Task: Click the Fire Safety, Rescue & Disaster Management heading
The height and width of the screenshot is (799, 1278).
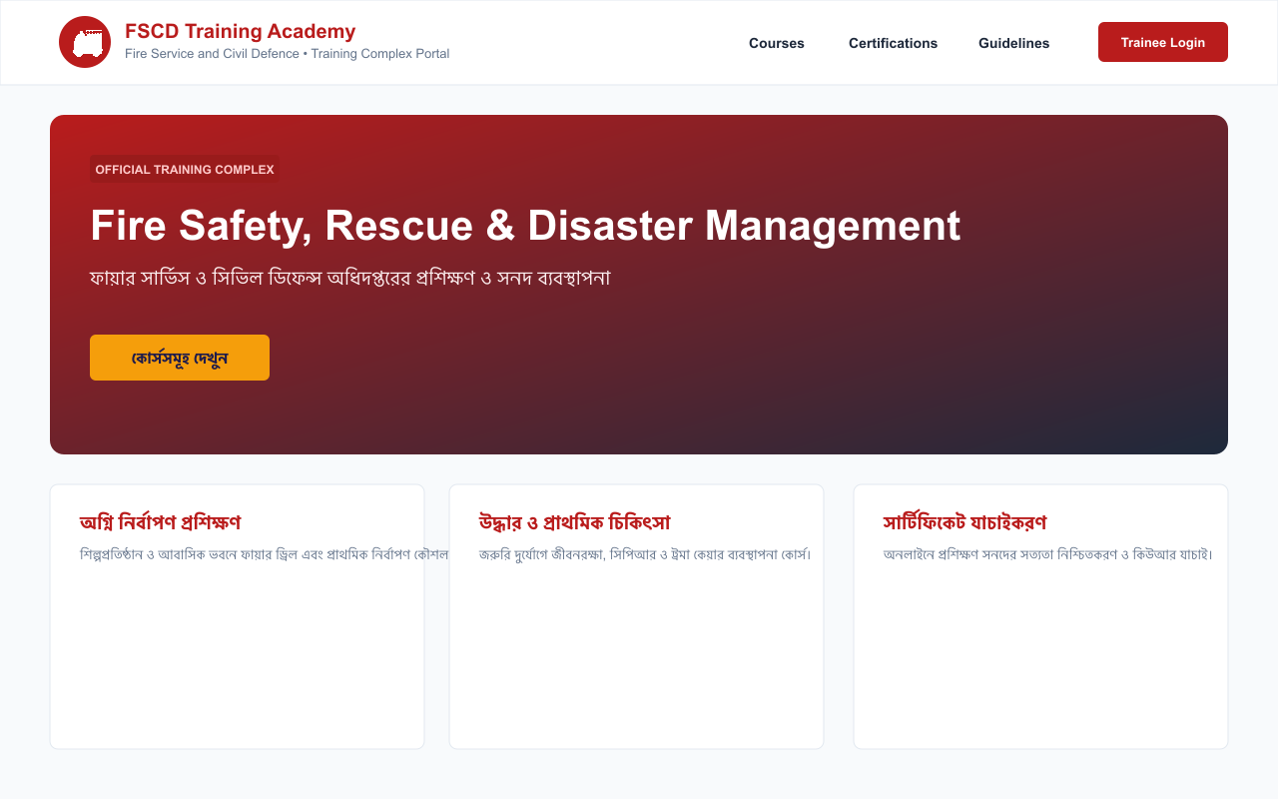Action: [525, 226]
